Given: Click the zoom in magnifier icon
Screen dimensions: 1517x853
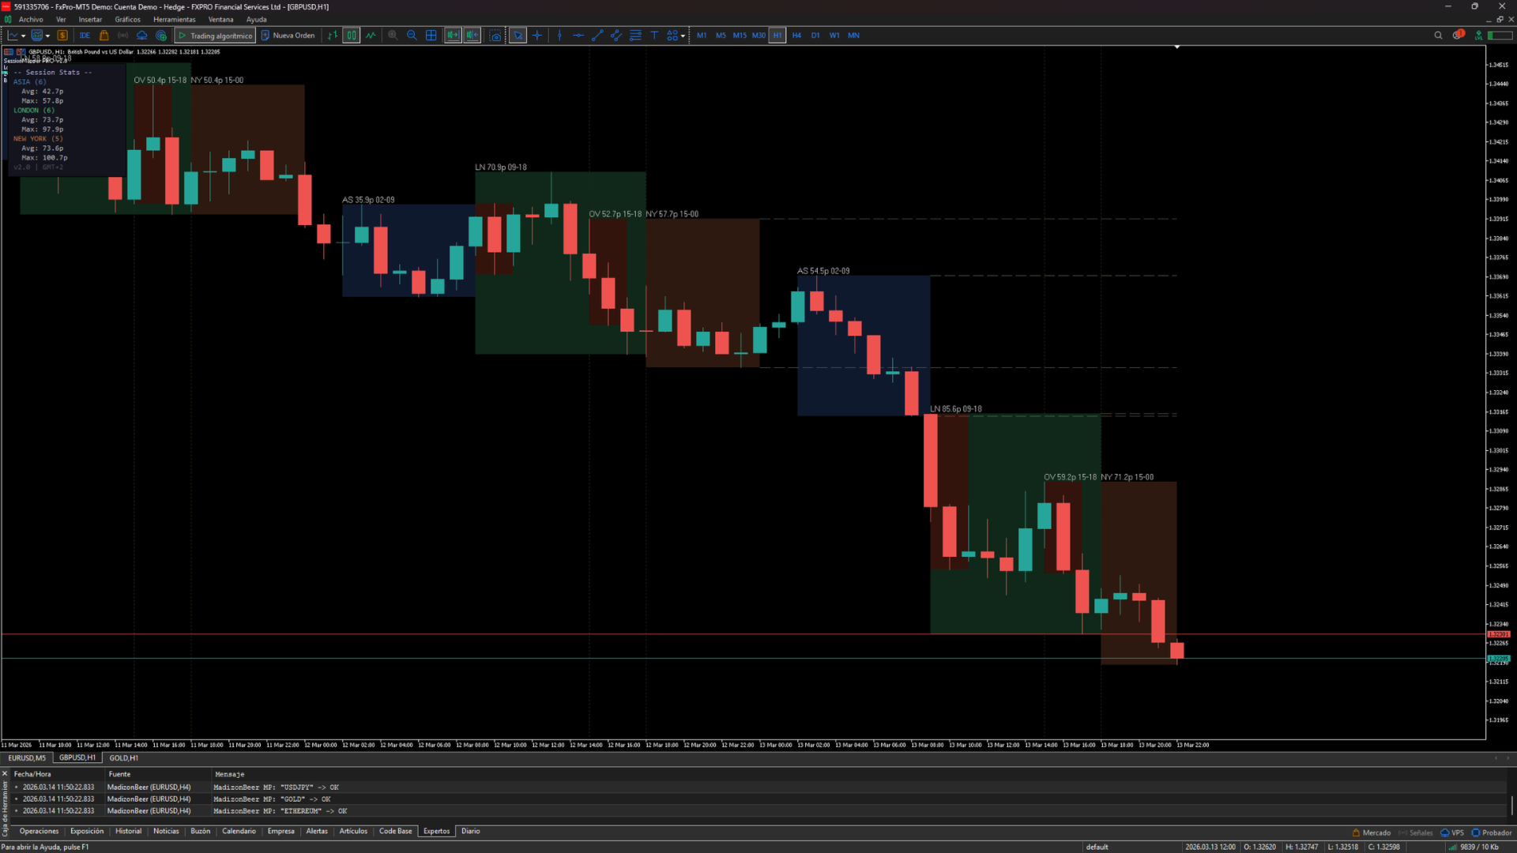Looking at the screenshot, I should coord(393,36).
